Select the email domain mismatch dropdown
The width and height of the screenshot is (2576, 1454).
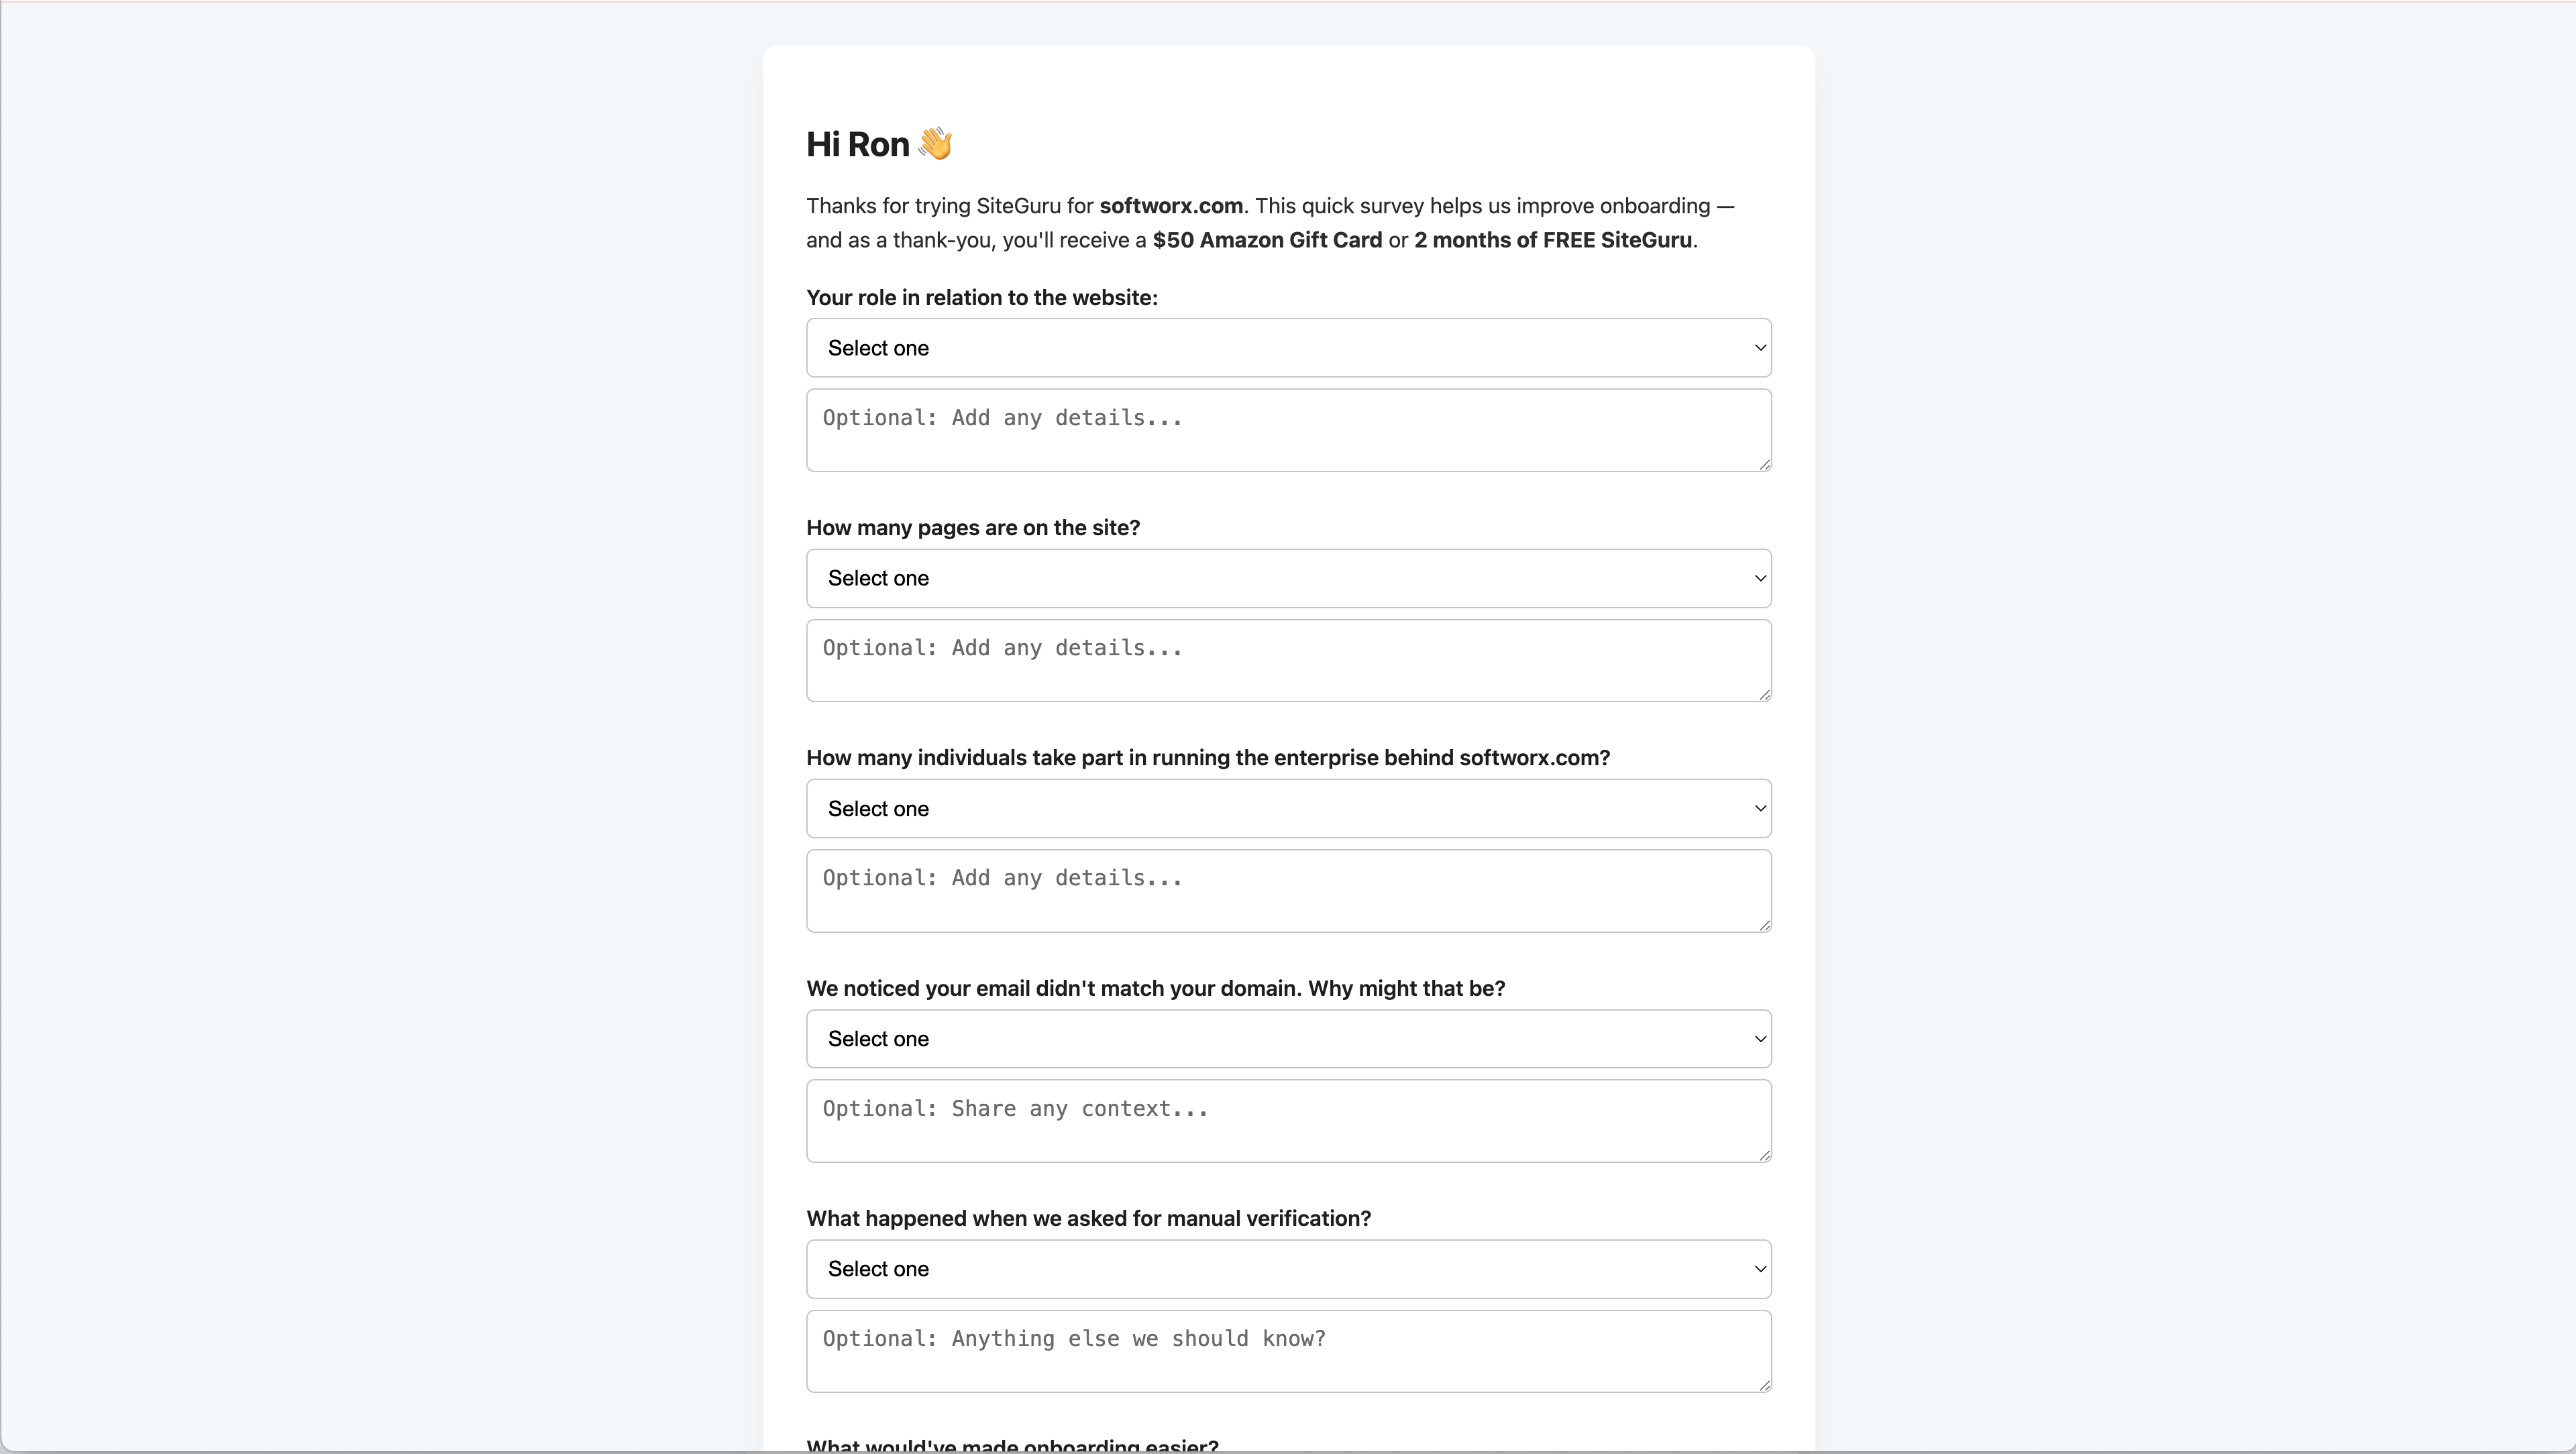[x=1288, y=1039]
